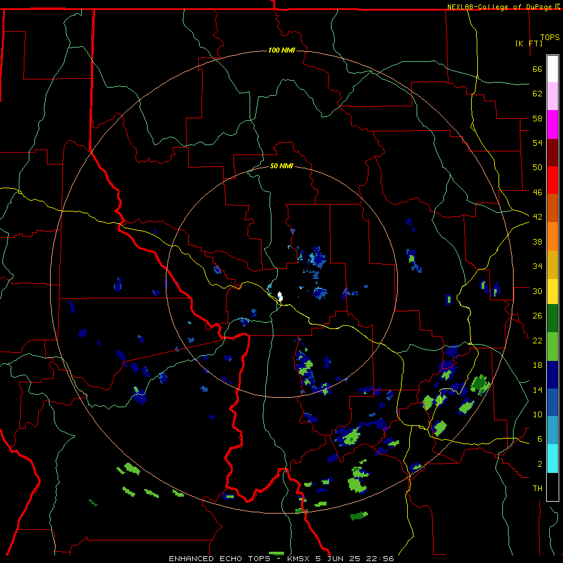Click the "62" legend value

537,94
